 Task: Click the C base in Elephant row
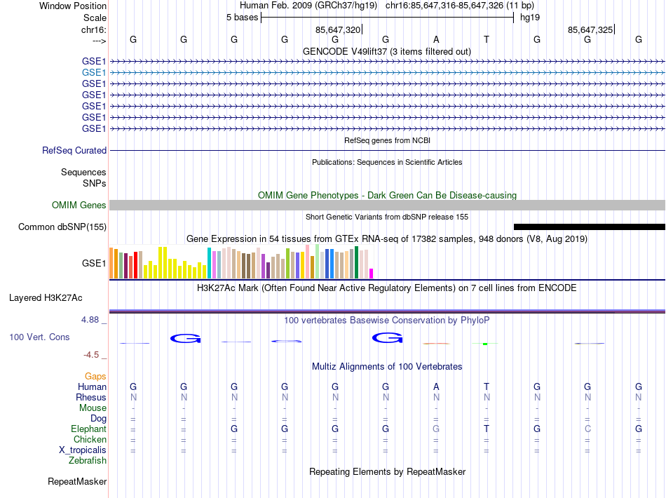click(587, 429)
